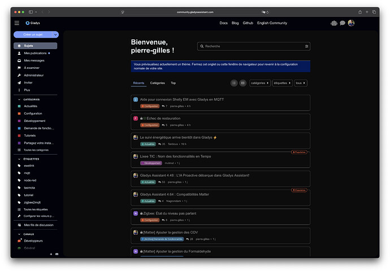Open the AI bot robot icon

334,23
